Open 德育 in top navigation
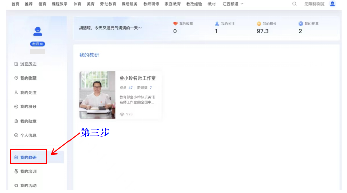The image size is (347, 193). tap(42, 4)
